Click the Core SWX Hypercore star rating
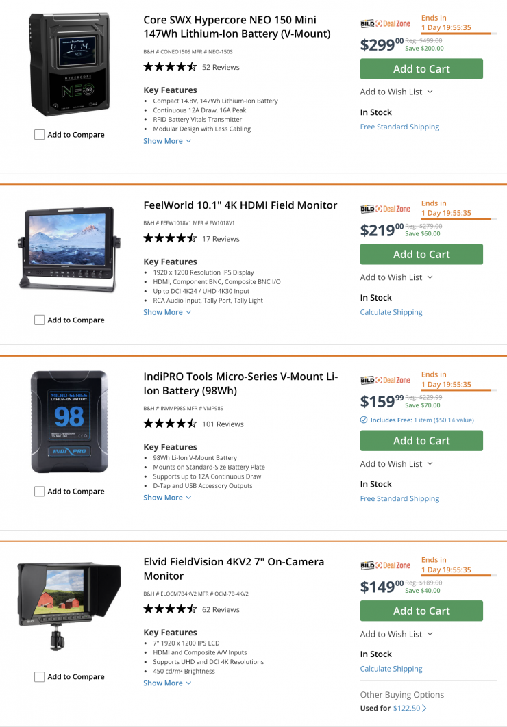 [170, 67]
